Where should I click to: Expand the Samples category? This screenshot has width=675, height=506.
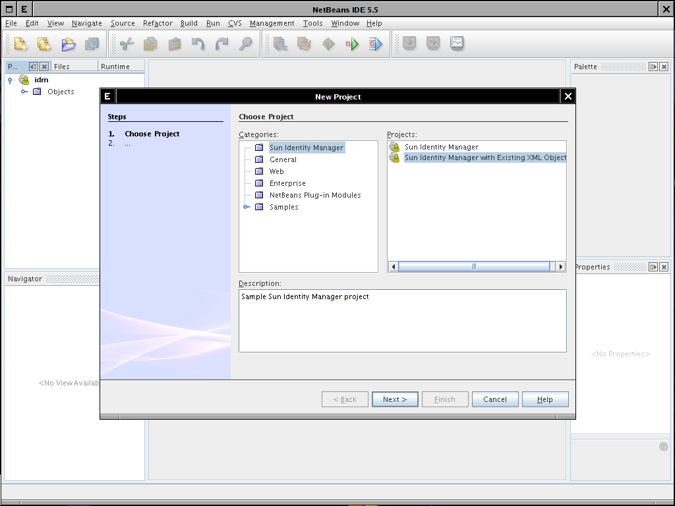(x=247, y=207)
